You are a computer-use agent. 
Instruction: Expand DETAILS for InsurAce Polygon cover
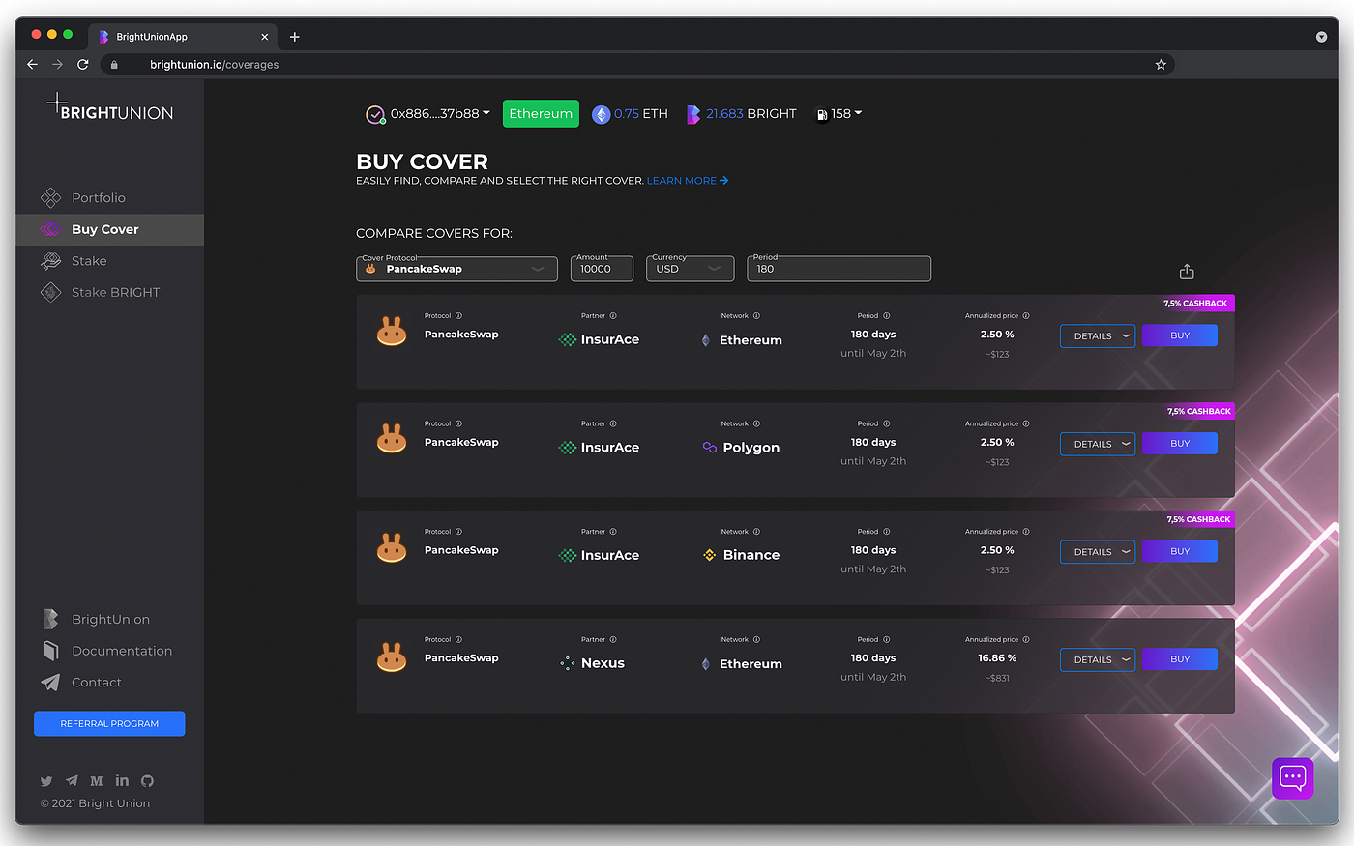coord(1098,444)
